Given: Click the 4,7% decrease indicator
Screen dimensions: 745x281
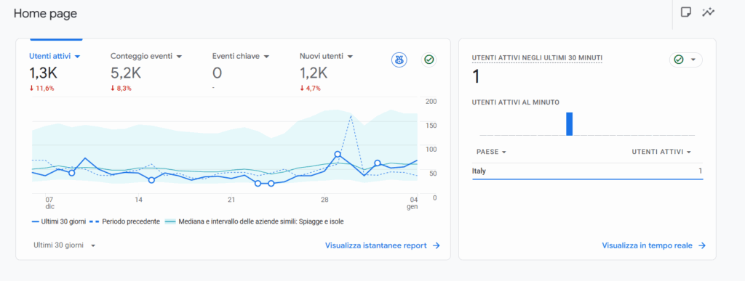Looking at the screenshot, I should tap(310, 88).
